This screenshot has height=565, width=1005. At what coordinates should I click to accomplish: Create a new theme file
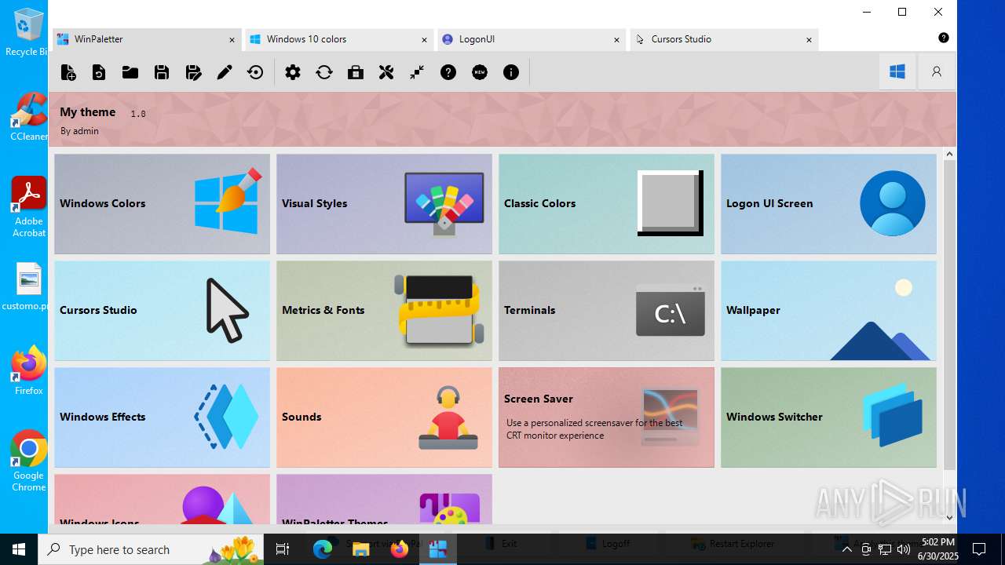68,72
